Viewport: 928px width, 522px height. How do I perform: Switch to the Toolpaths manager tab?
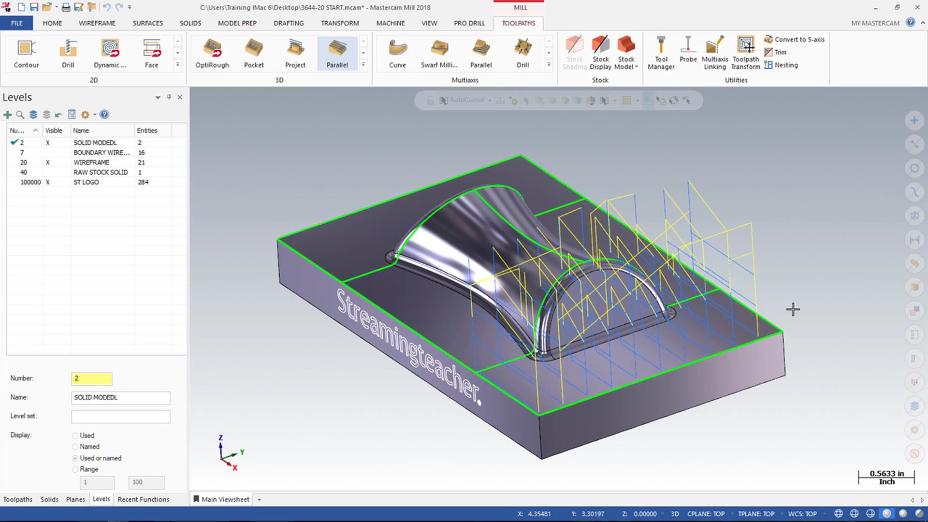tap(18, 499)
